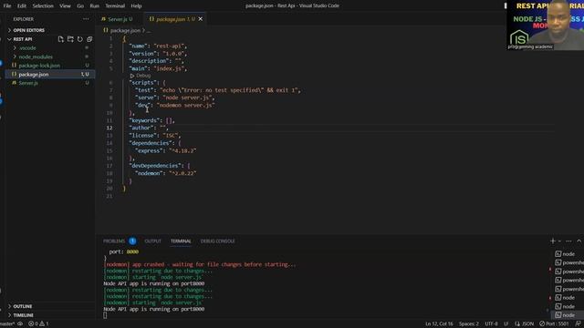
Task: Switch to the PROBLEMS panel tab
Action: click(114, 241)
